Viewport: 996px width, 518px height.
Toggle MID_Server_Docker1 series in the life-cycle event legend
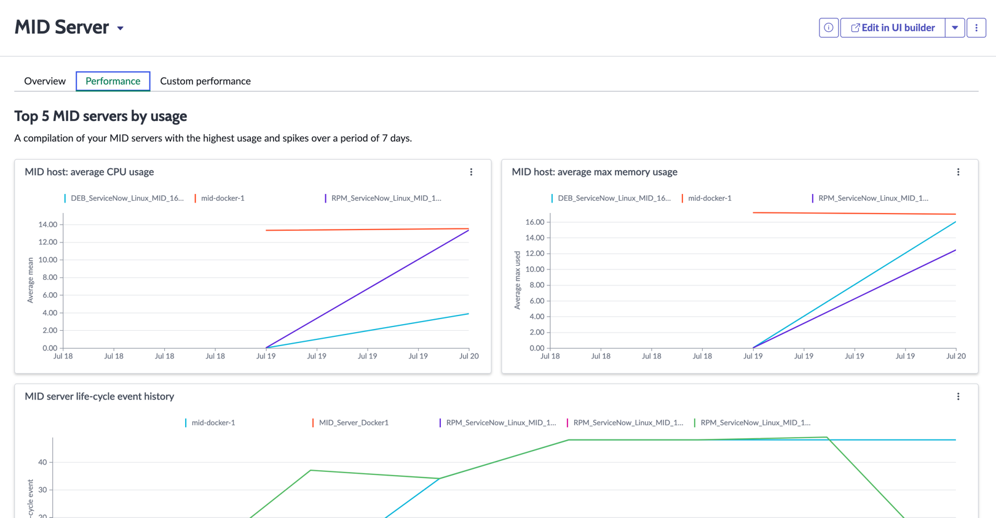click(x=350, y=423)
